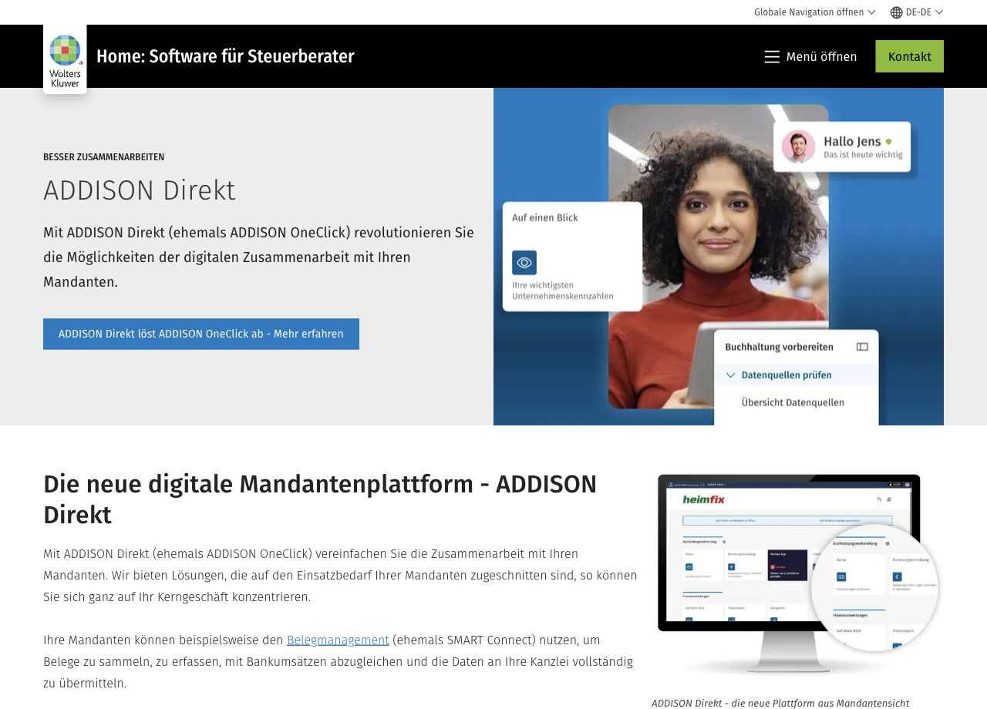
Task: Click the panel icon beside Buchhaltung vorbereiten
Action: click(x=862, y=347)
